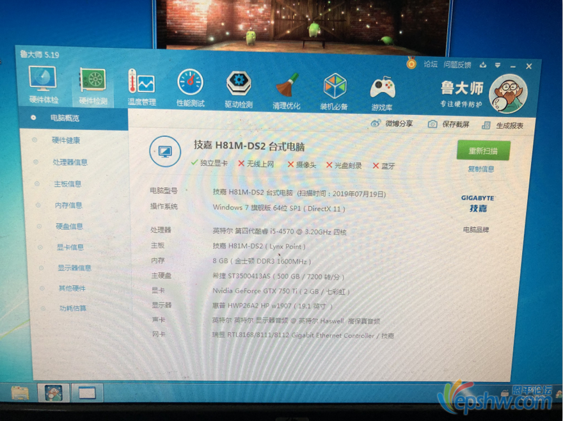
Task: Open 硬盘信息 in the sidebar
Action: pyautogui.click(x=69, y=226)
